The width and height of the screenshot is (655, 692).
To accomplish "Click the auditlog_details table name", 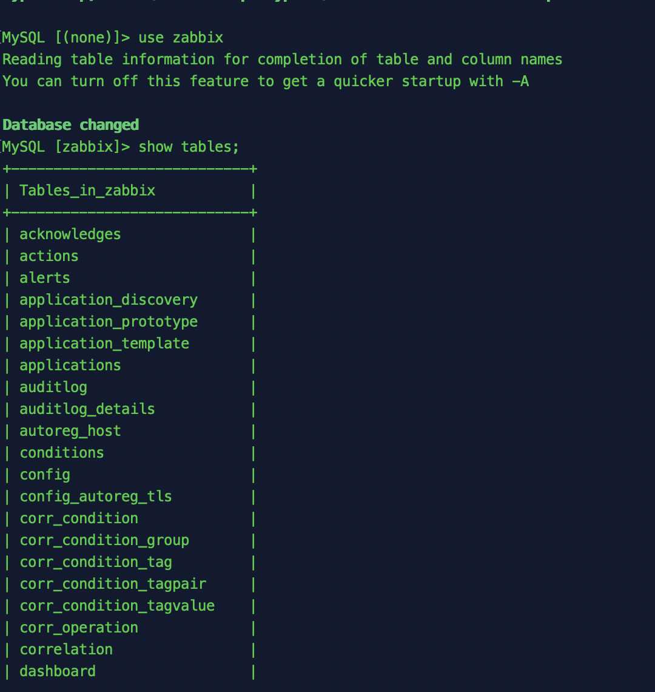I will 87,409.
